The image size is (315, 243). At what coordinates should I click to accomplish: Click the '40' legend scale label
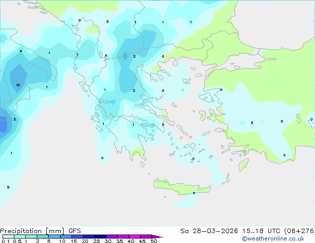pyautogui.click(x=131, y=241)
